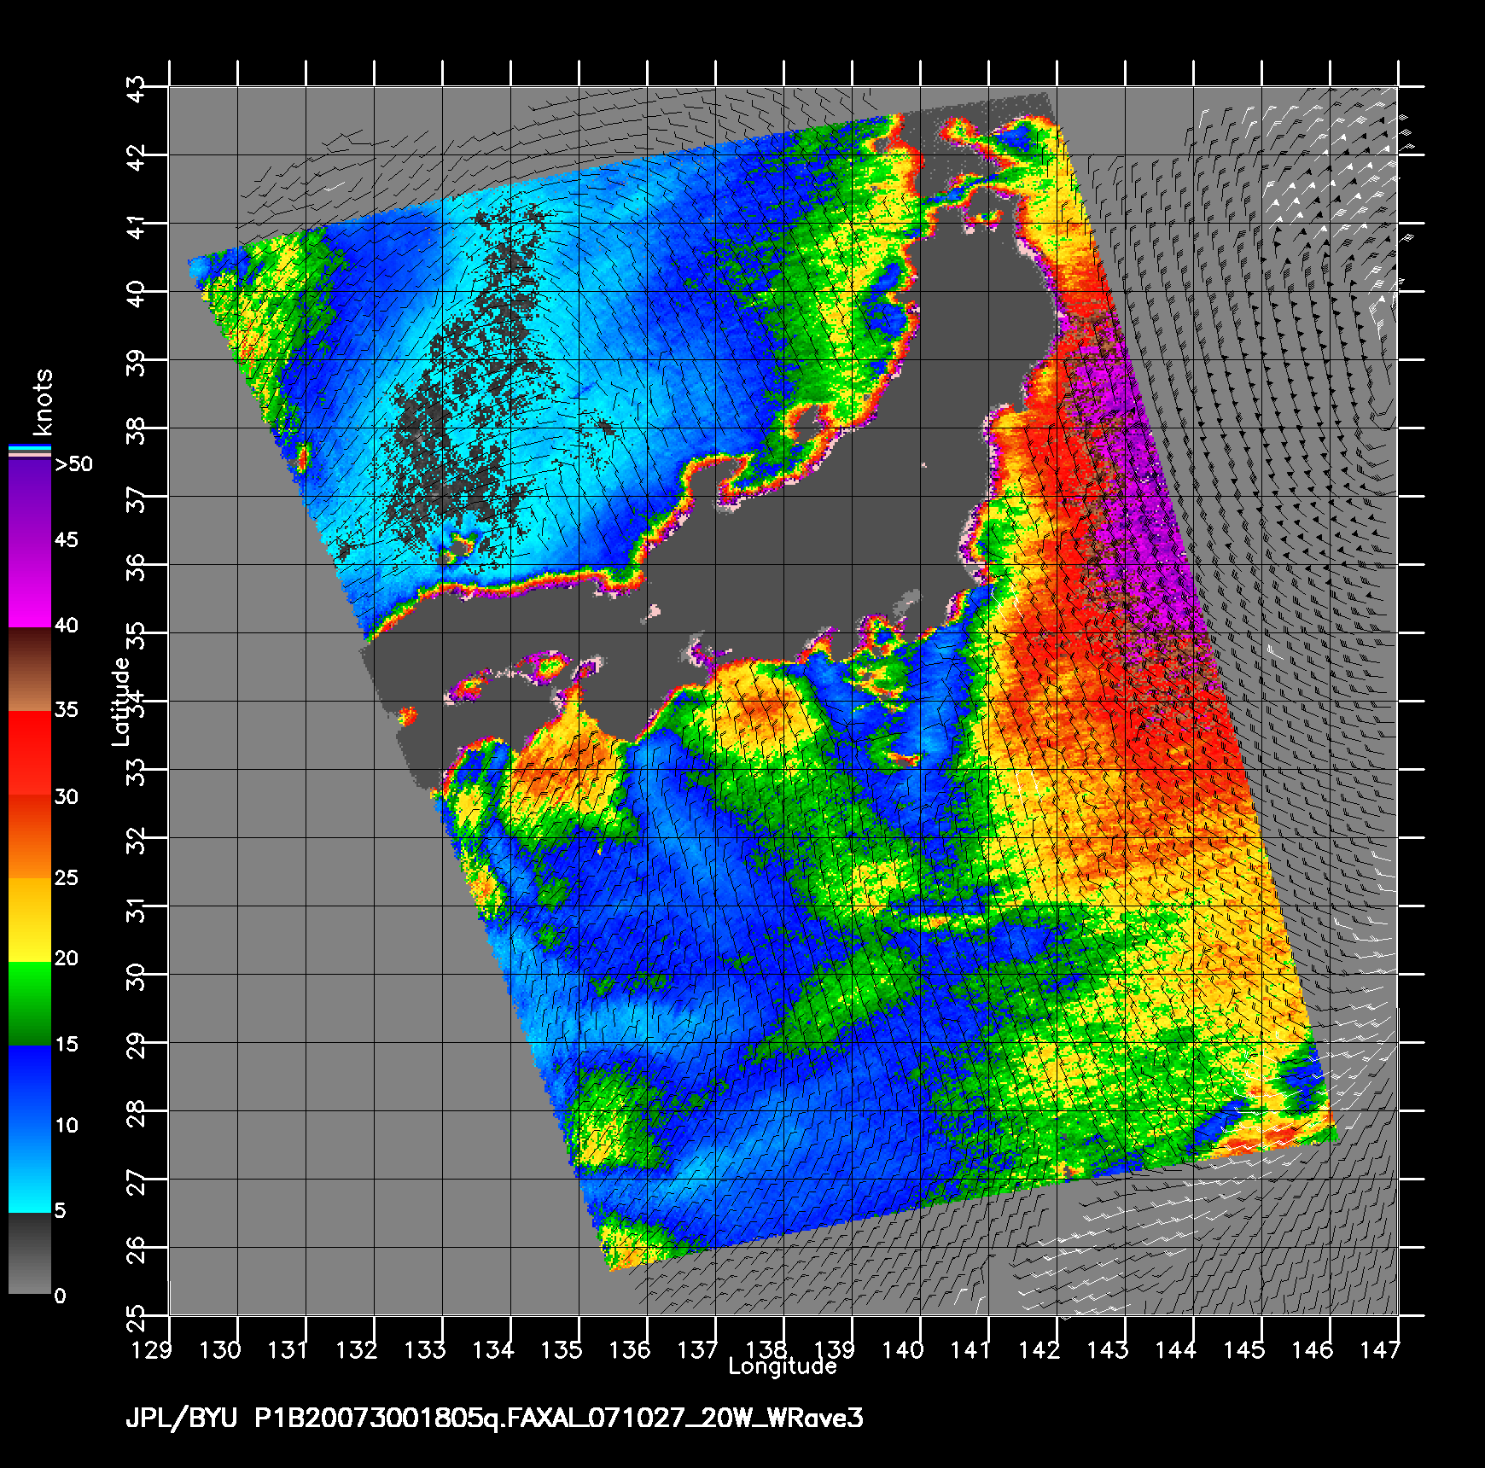Click the latitude tick label '29'

[136, 1045]
